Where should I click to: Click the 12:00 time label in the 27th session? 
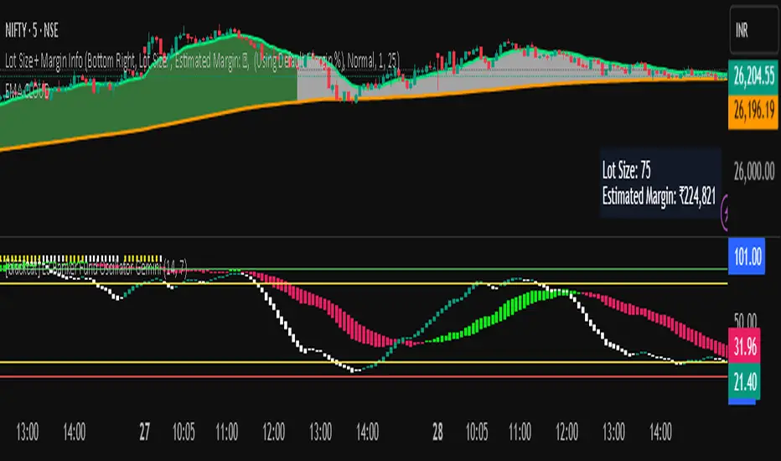(273, 433)
